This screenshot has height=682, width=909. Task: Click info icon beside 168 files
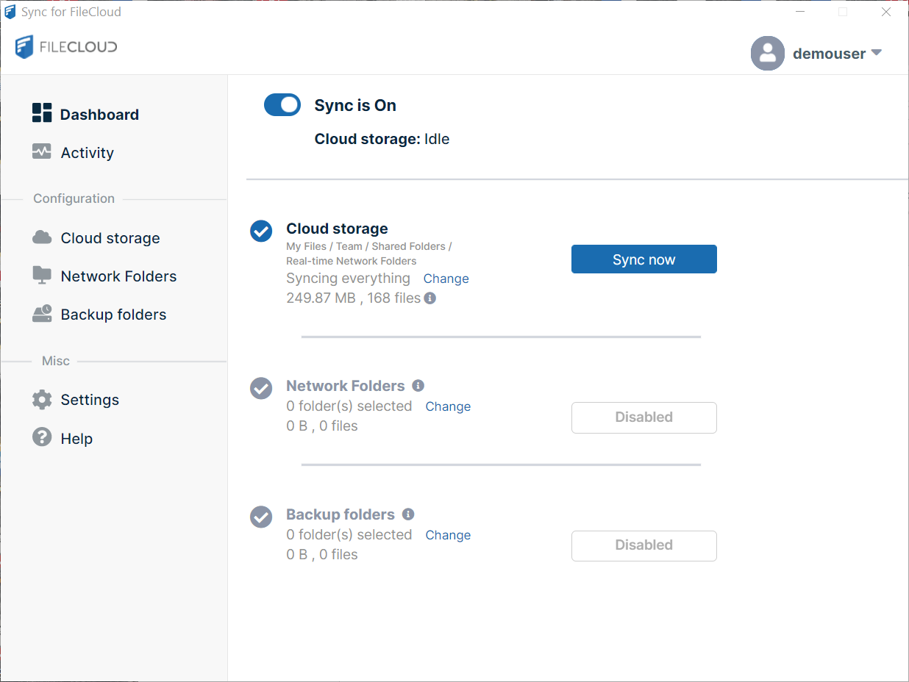[x=430, y=298]
